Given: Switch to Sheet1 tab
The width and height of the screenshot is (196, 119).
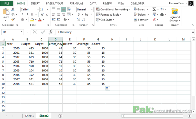Looking at the screenshot, I should (x=29, y=116).
